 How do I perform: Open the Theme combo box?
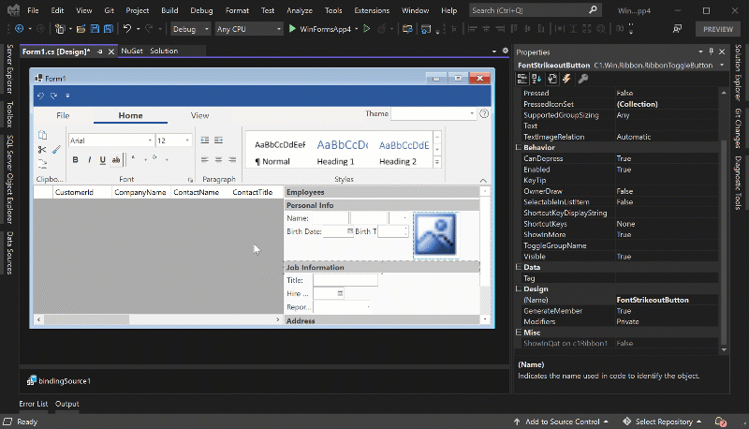[433, 113]
